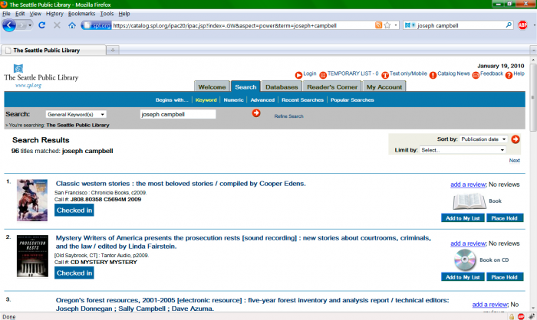Click Checked in status for Prosecution Rests
The width and height of the screenshot is (537, 320).
(74, 273)
